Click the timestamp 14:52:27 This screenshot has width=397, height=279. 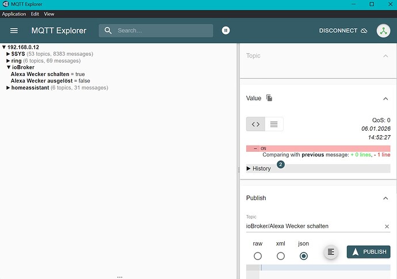[379, 137]
